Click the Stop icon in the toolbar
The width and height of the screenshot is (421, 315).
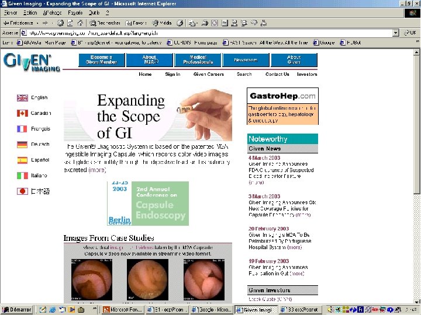[x=60, y=23]
